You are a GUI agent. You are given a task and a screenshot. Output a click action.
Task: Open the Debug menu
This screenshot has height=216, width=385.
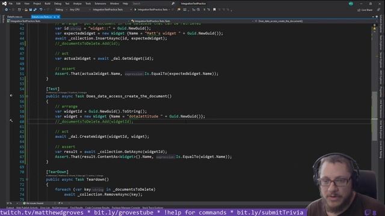58,4
